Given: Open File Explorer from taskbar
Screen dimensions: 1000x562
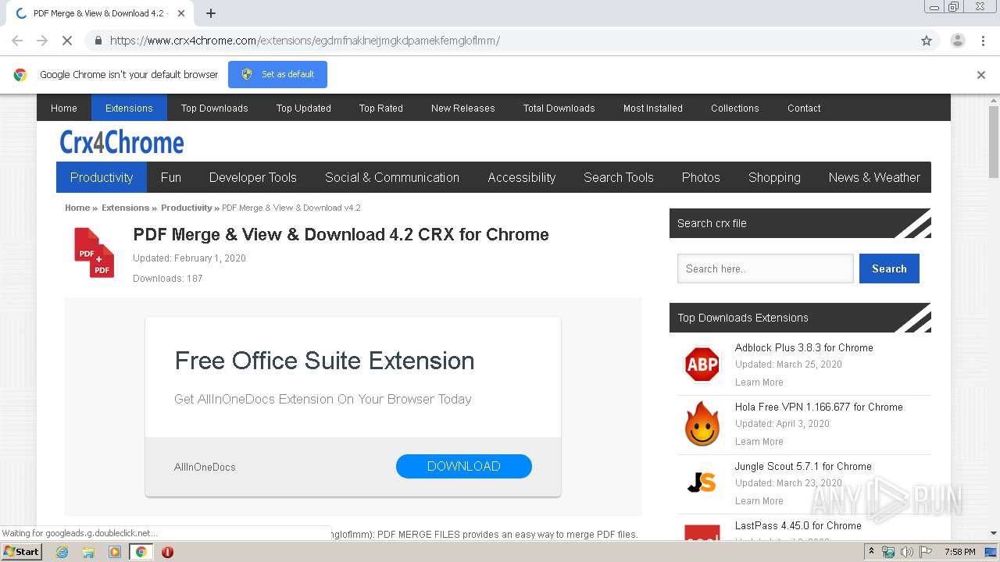Looking at the screenshot, I should point(88,552).
